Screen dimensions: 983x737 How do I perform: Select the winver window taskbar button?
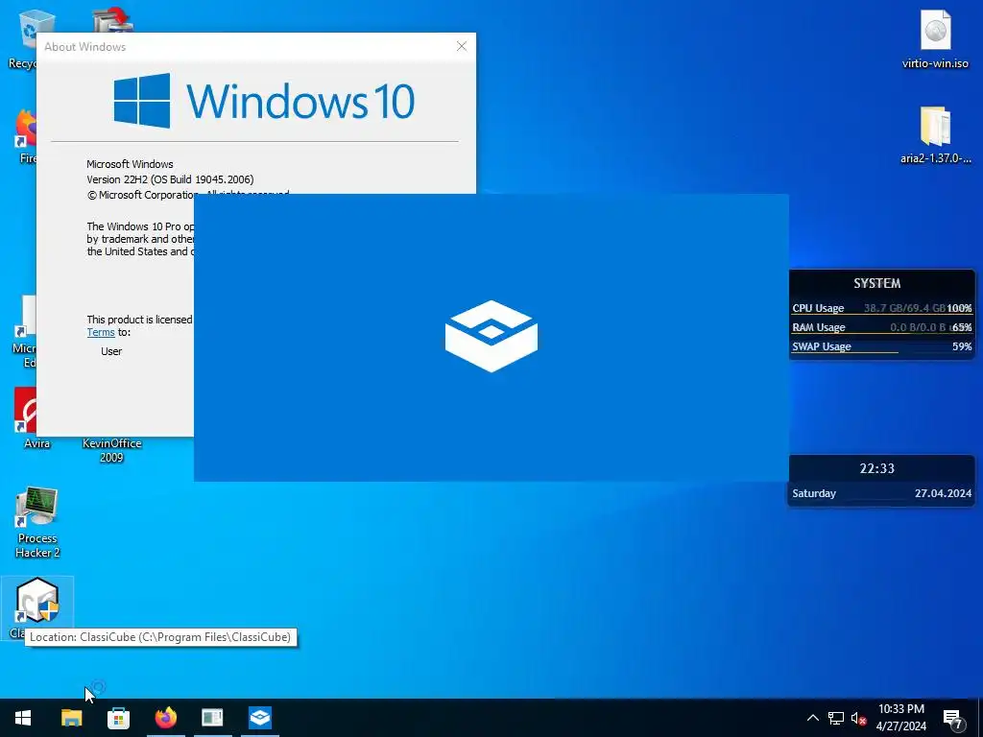[212, 718]
